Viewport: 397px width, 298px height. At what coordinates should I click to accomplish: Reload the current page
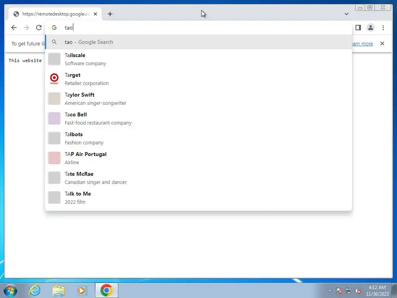tap(39, 28)
